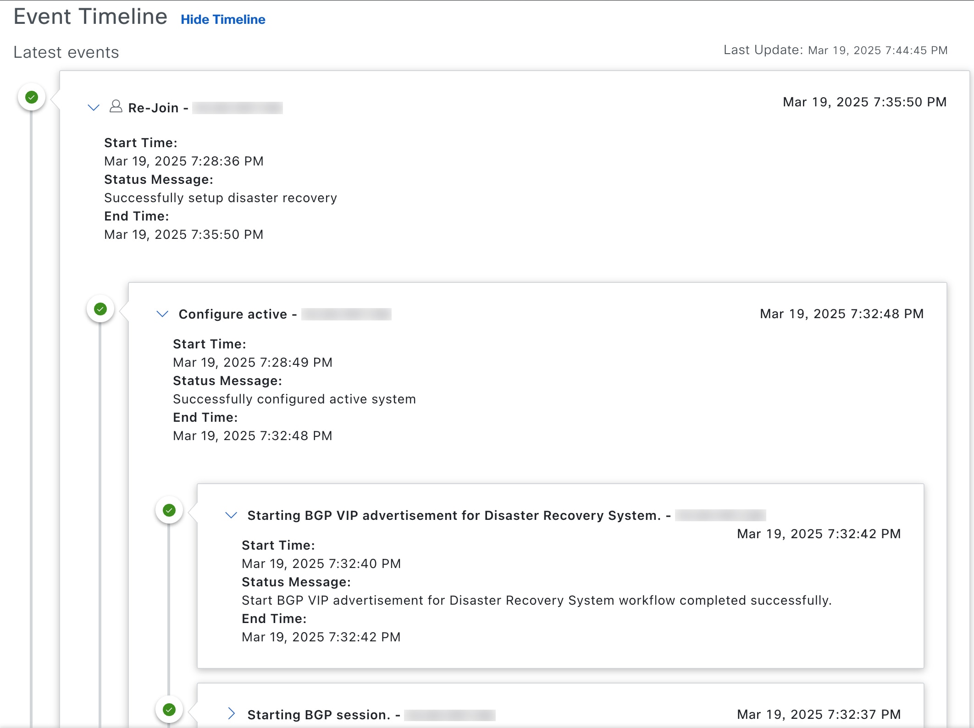Click the Last Update timestamp
This screenshot has width=974, height=728.
(877, 50)
